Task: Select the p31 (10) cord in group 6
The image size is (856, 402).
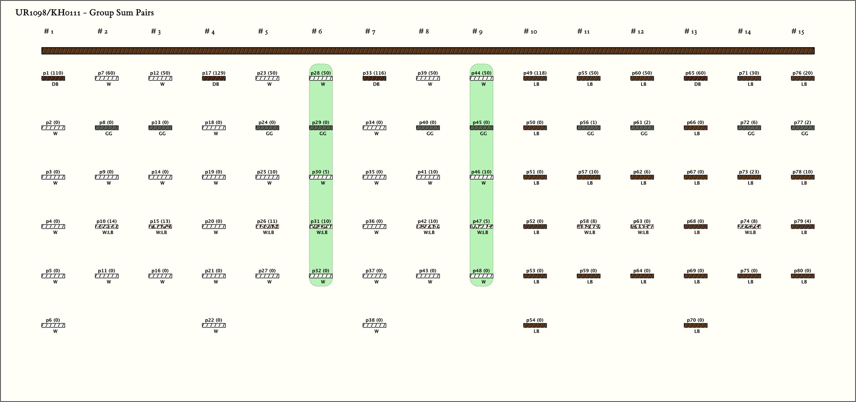Action: (321, 227)
